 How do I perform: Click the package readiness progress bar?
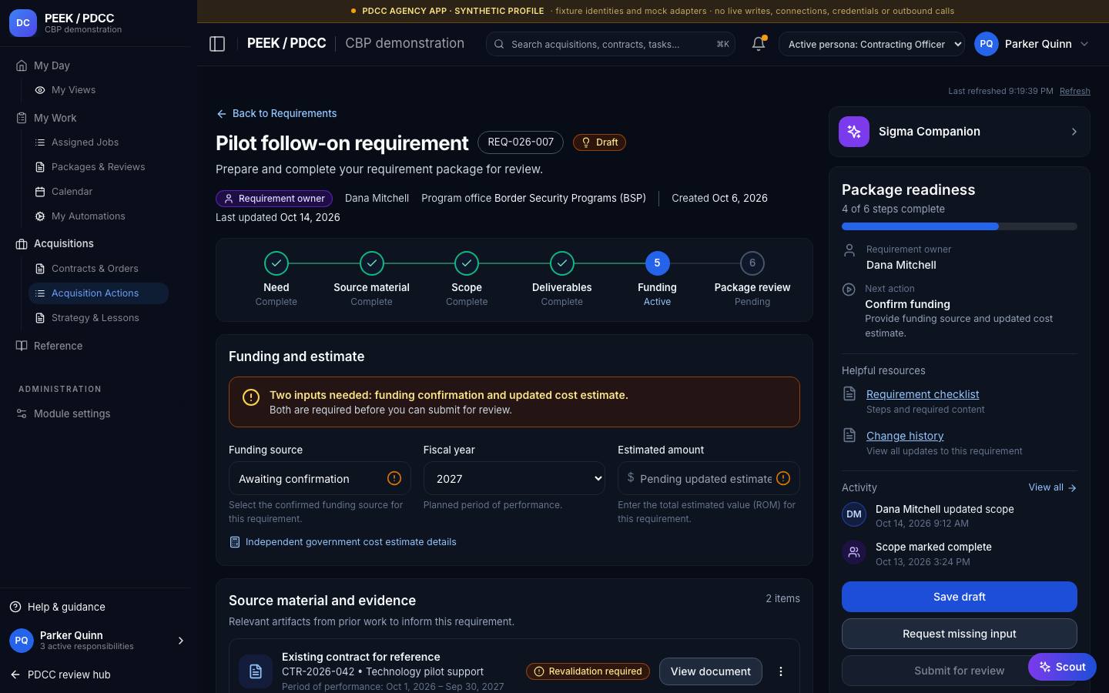[x=959, y=226]
